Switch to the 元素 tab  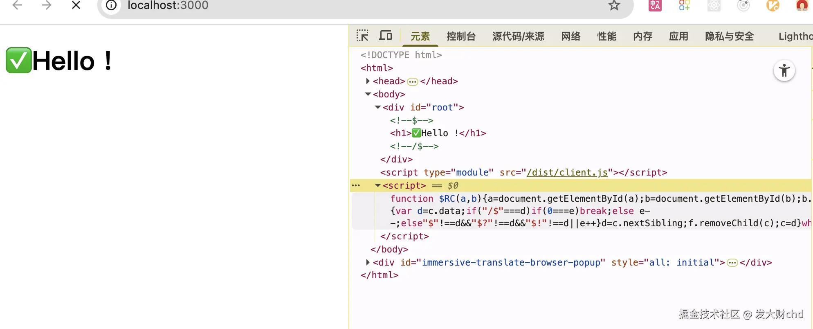pos(420,36)
